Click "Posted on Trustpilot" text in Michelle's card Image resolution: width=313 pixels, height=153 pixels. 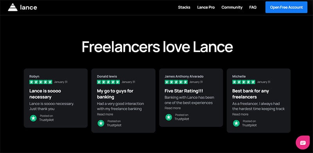[x=249, y=123]
